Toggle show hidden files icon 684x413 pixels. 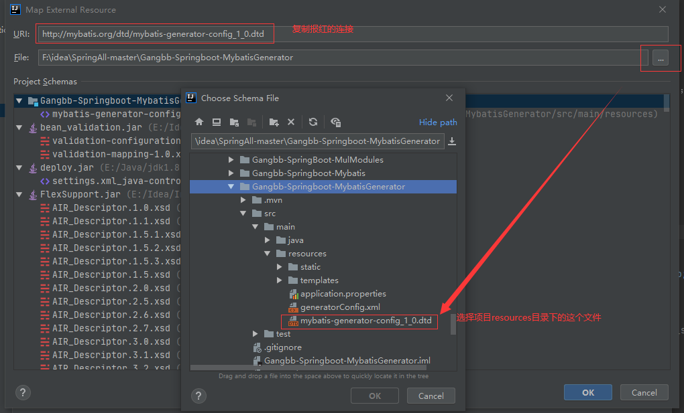point(335,122)
